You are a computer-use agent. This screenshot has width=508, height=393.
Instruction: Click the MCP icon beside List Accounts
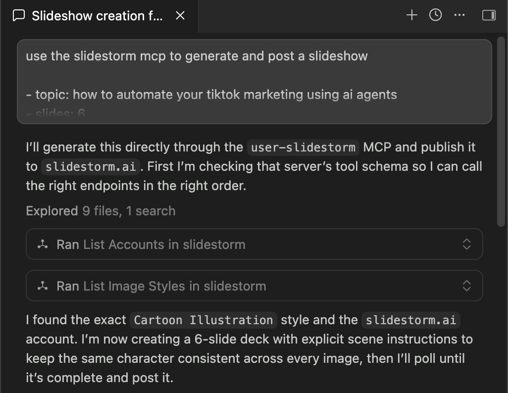43,245
